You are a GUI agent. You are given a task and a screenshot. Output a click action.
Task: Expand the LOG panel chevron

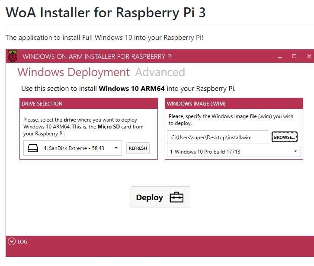coord(12,241)
